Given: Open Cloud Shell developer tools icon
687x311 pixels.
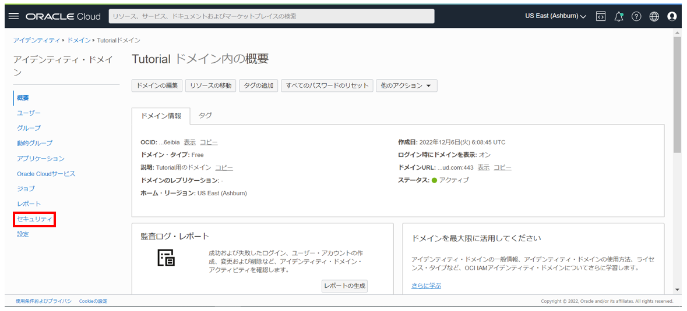Looking at the screenshot, I should pos(601,16).
